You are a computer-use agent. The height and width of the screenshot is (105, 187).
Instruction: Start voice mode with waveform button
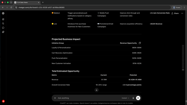(x=138, y=98)
